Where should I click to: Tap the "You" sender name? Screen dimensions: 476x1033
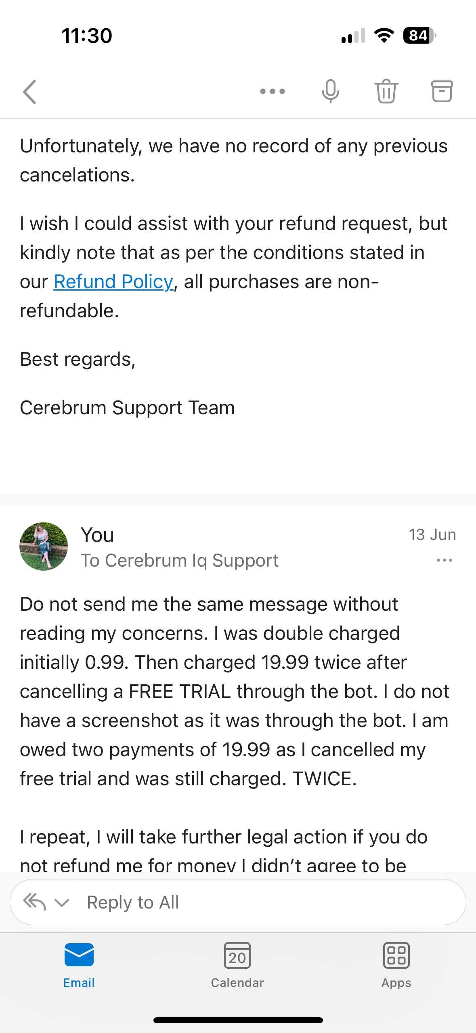coord(97,535)
